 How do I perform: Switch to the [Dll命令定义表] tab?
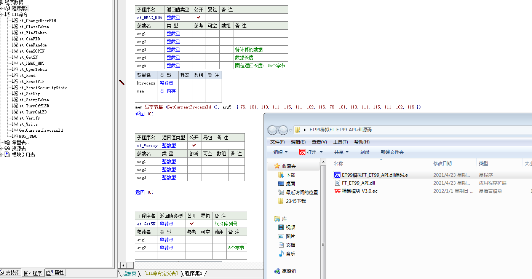coord(161,273)
